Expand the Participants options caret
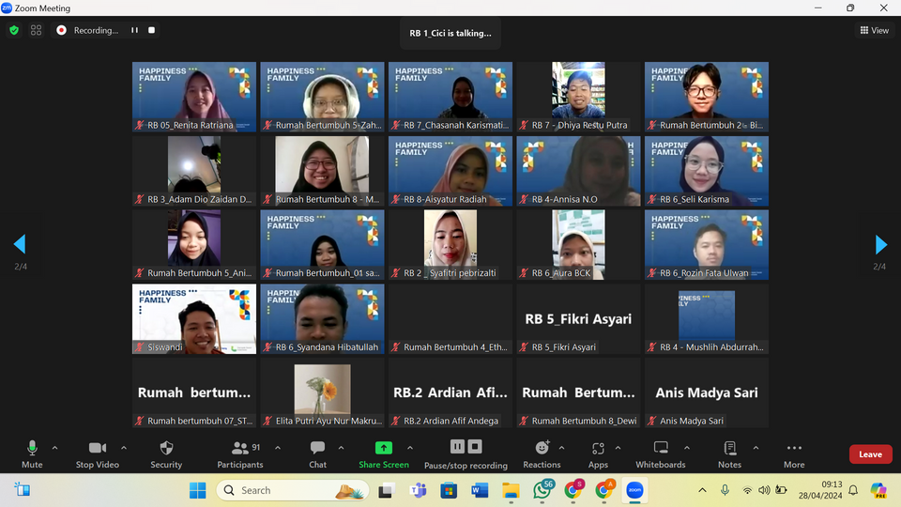The width and height of the screenshot is (901, 507). [x=278, y=448]
